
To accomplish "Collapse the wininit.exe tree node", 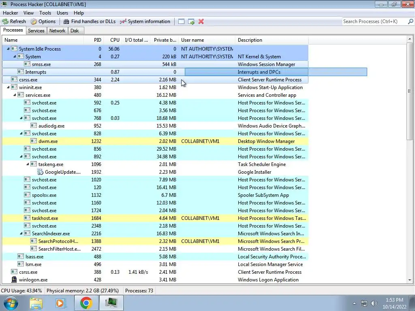I will [x=8, y=87].
